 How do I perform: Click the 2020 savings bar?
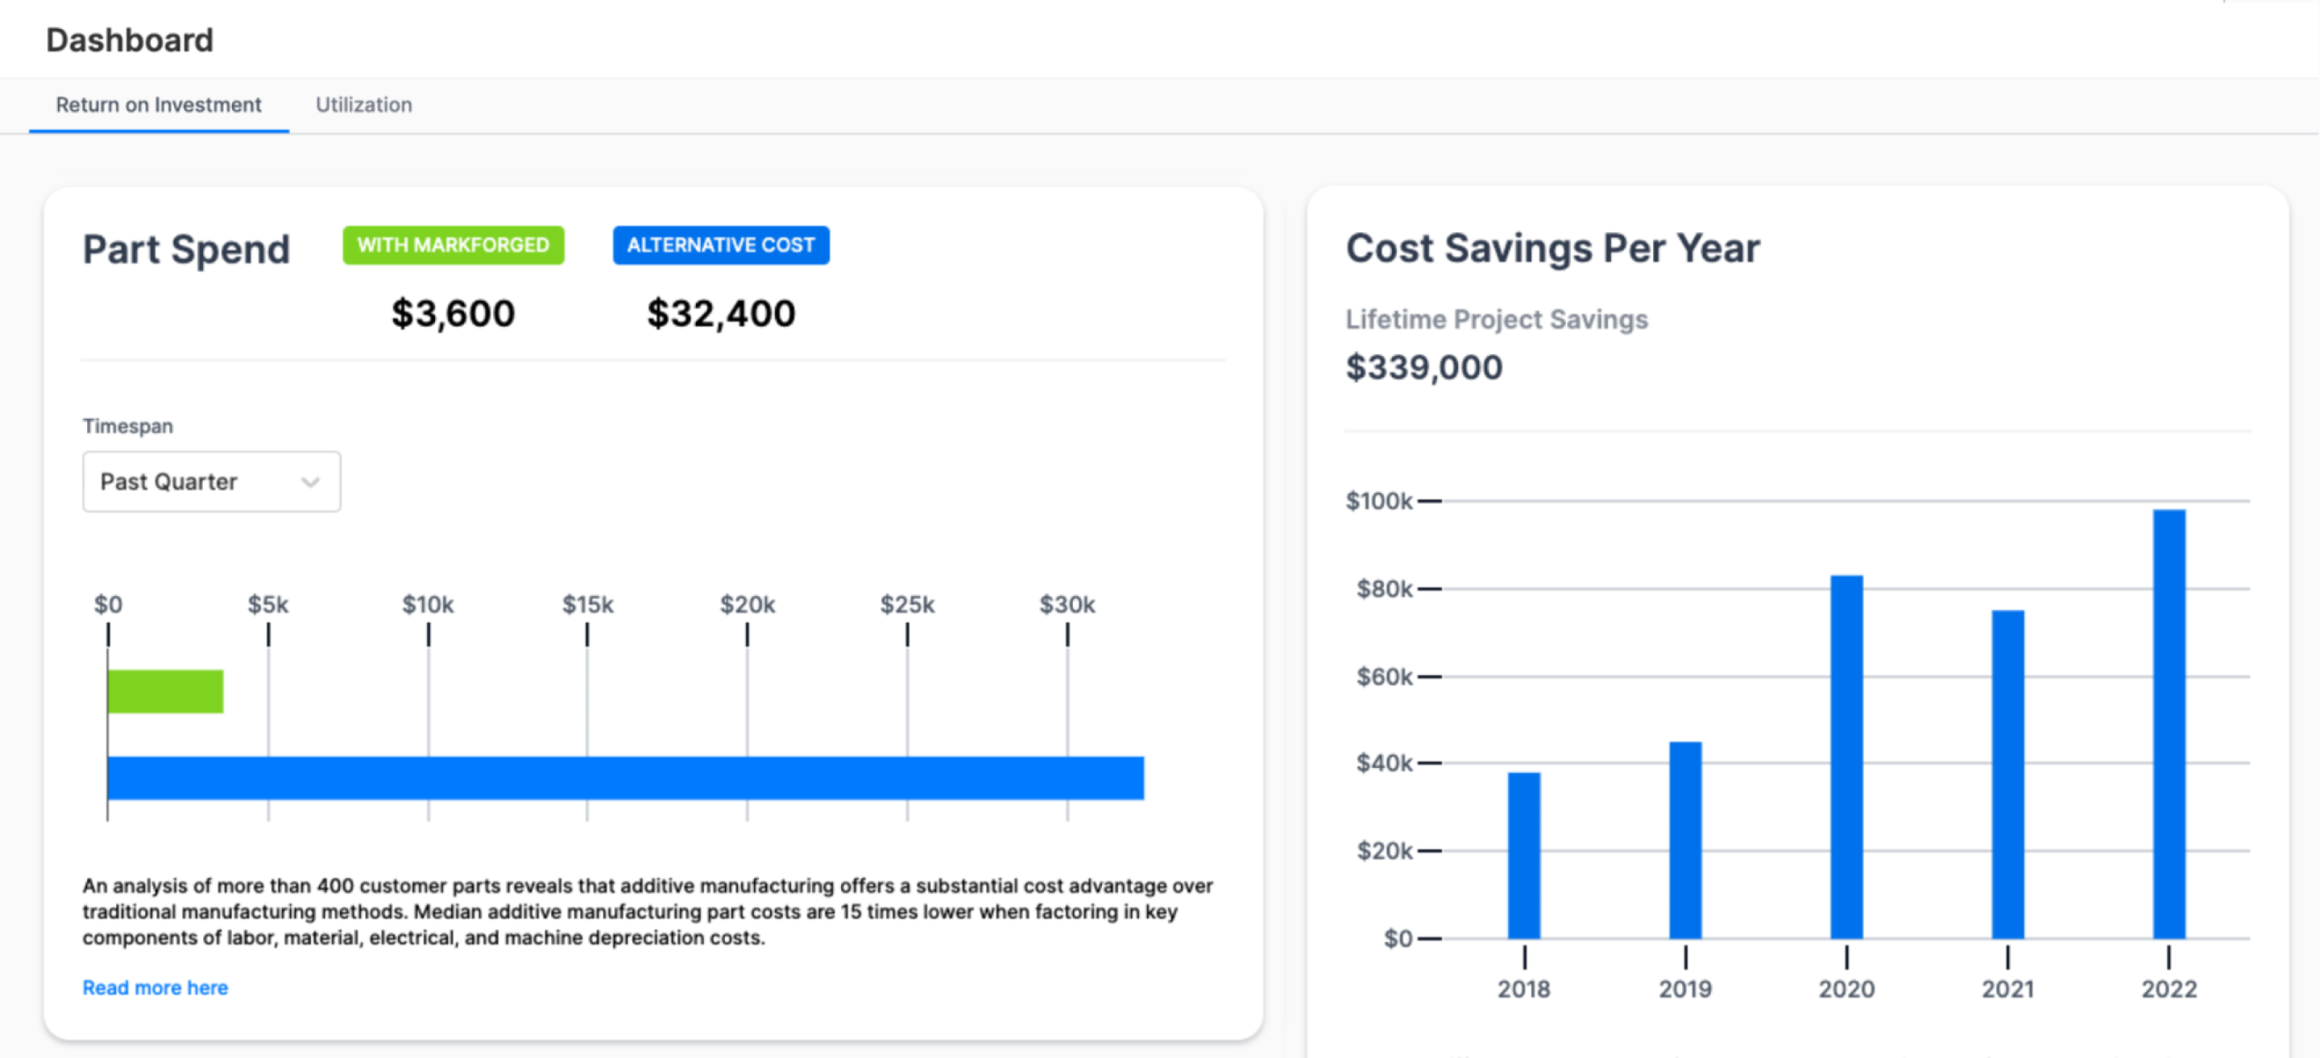[x=1846, y=755]
